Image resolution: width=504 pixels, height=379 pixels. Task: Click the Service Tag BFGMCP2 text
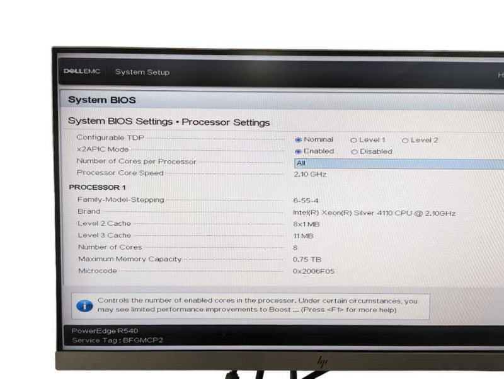(118, 341)
